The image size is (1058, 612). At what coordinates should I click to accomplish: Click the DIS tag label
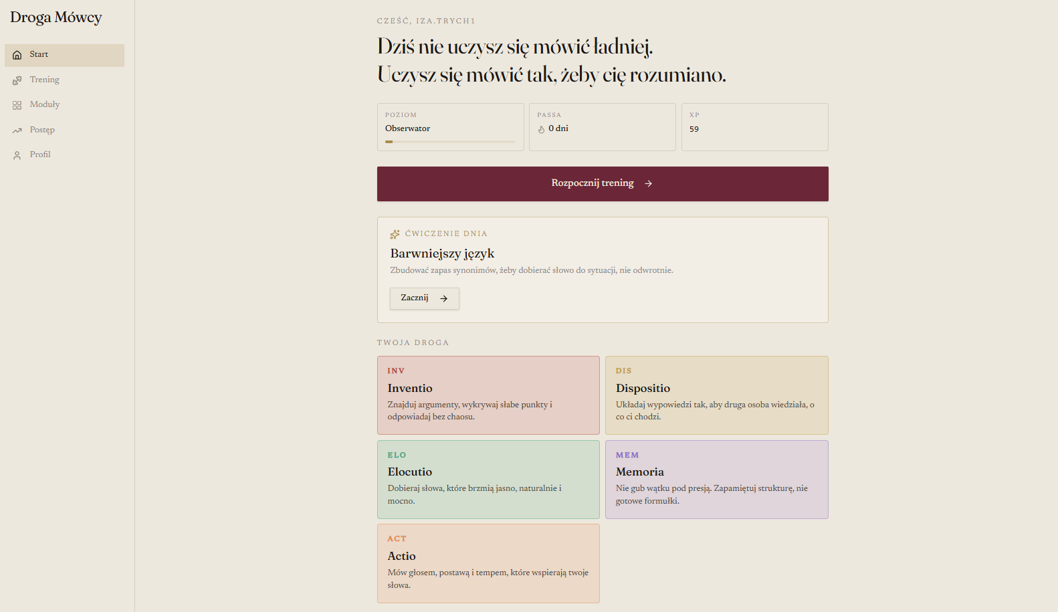(x=624, y=371)
